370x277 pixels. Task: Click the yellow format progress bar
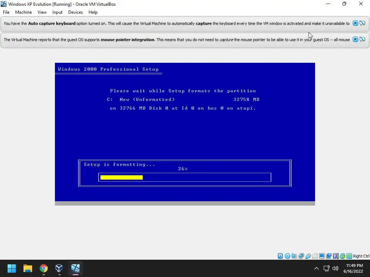coord(121,177)
